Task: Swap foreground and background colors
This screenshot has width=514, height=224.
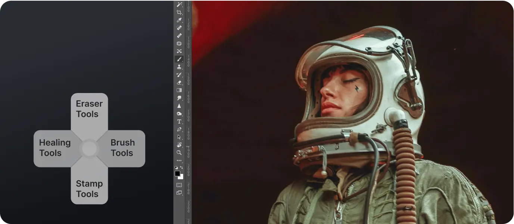Action: (181, 168)
